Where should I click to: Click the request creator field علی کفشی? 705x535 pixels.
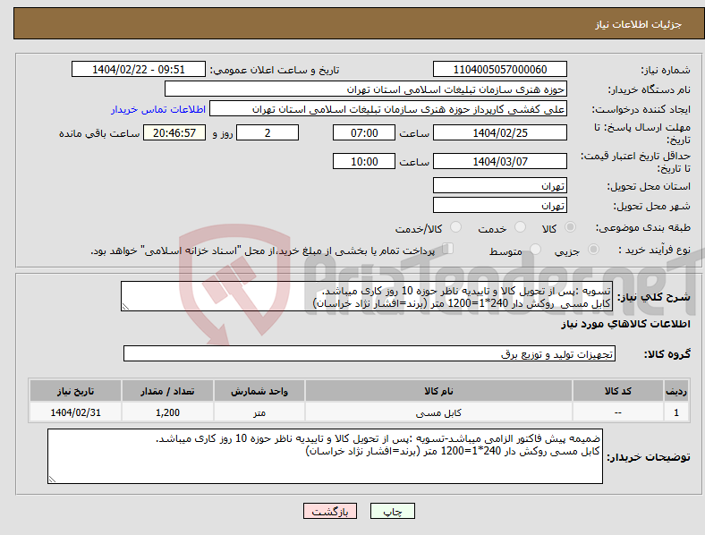click(x=388, y=109)
